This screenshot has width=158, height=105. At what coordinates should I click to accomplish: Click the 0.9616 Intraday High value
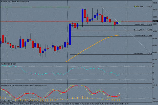(x=150, y=6)
